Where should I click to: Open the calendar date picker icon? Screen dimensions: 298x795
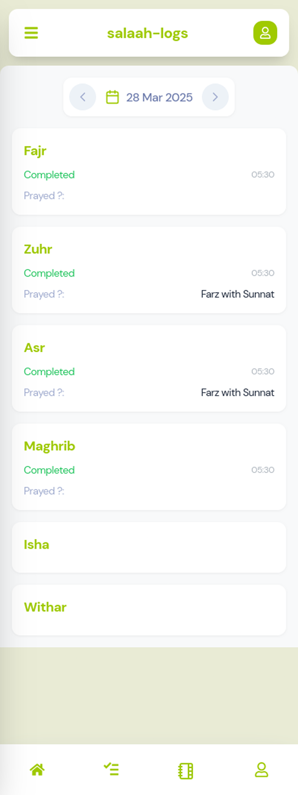[112, 97]
